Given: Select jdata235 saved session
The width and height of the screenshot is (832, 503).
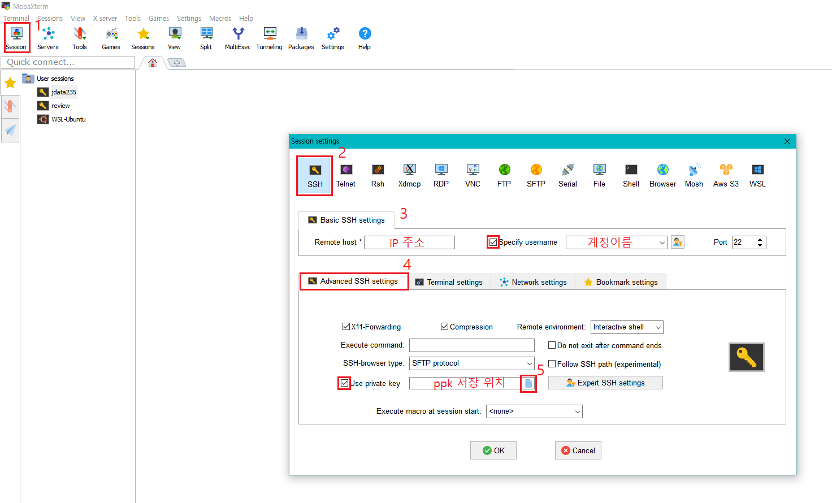Looking at the screenshot, I should [63, 92].
